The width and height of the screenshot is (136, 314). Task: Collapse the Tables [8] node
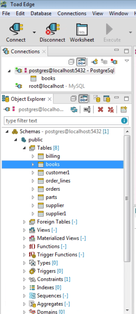click(24, 148)
